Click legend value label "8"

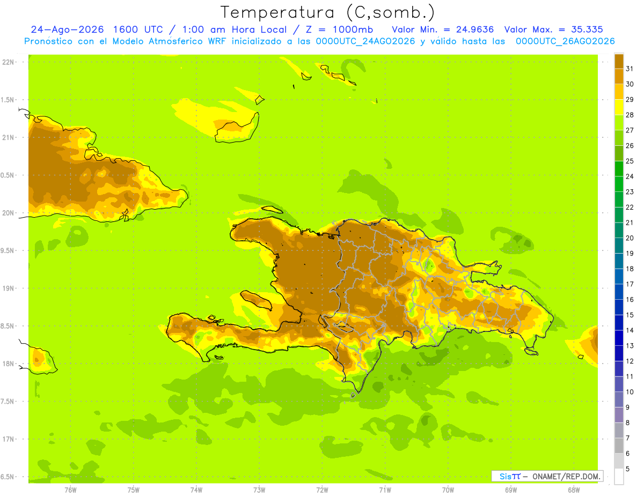click(627, 422)
